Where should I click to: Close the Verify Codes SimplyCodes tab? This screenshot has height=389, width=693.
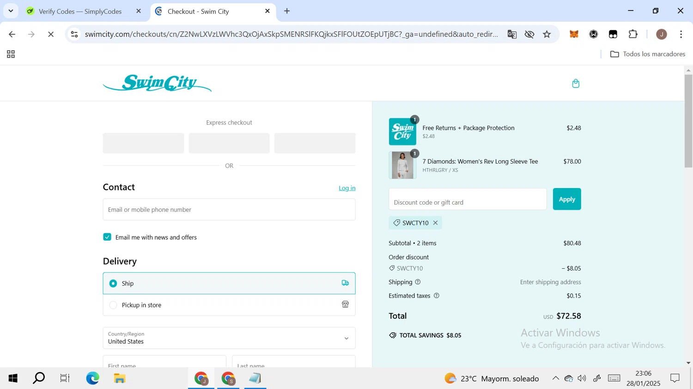pos(138,11)
